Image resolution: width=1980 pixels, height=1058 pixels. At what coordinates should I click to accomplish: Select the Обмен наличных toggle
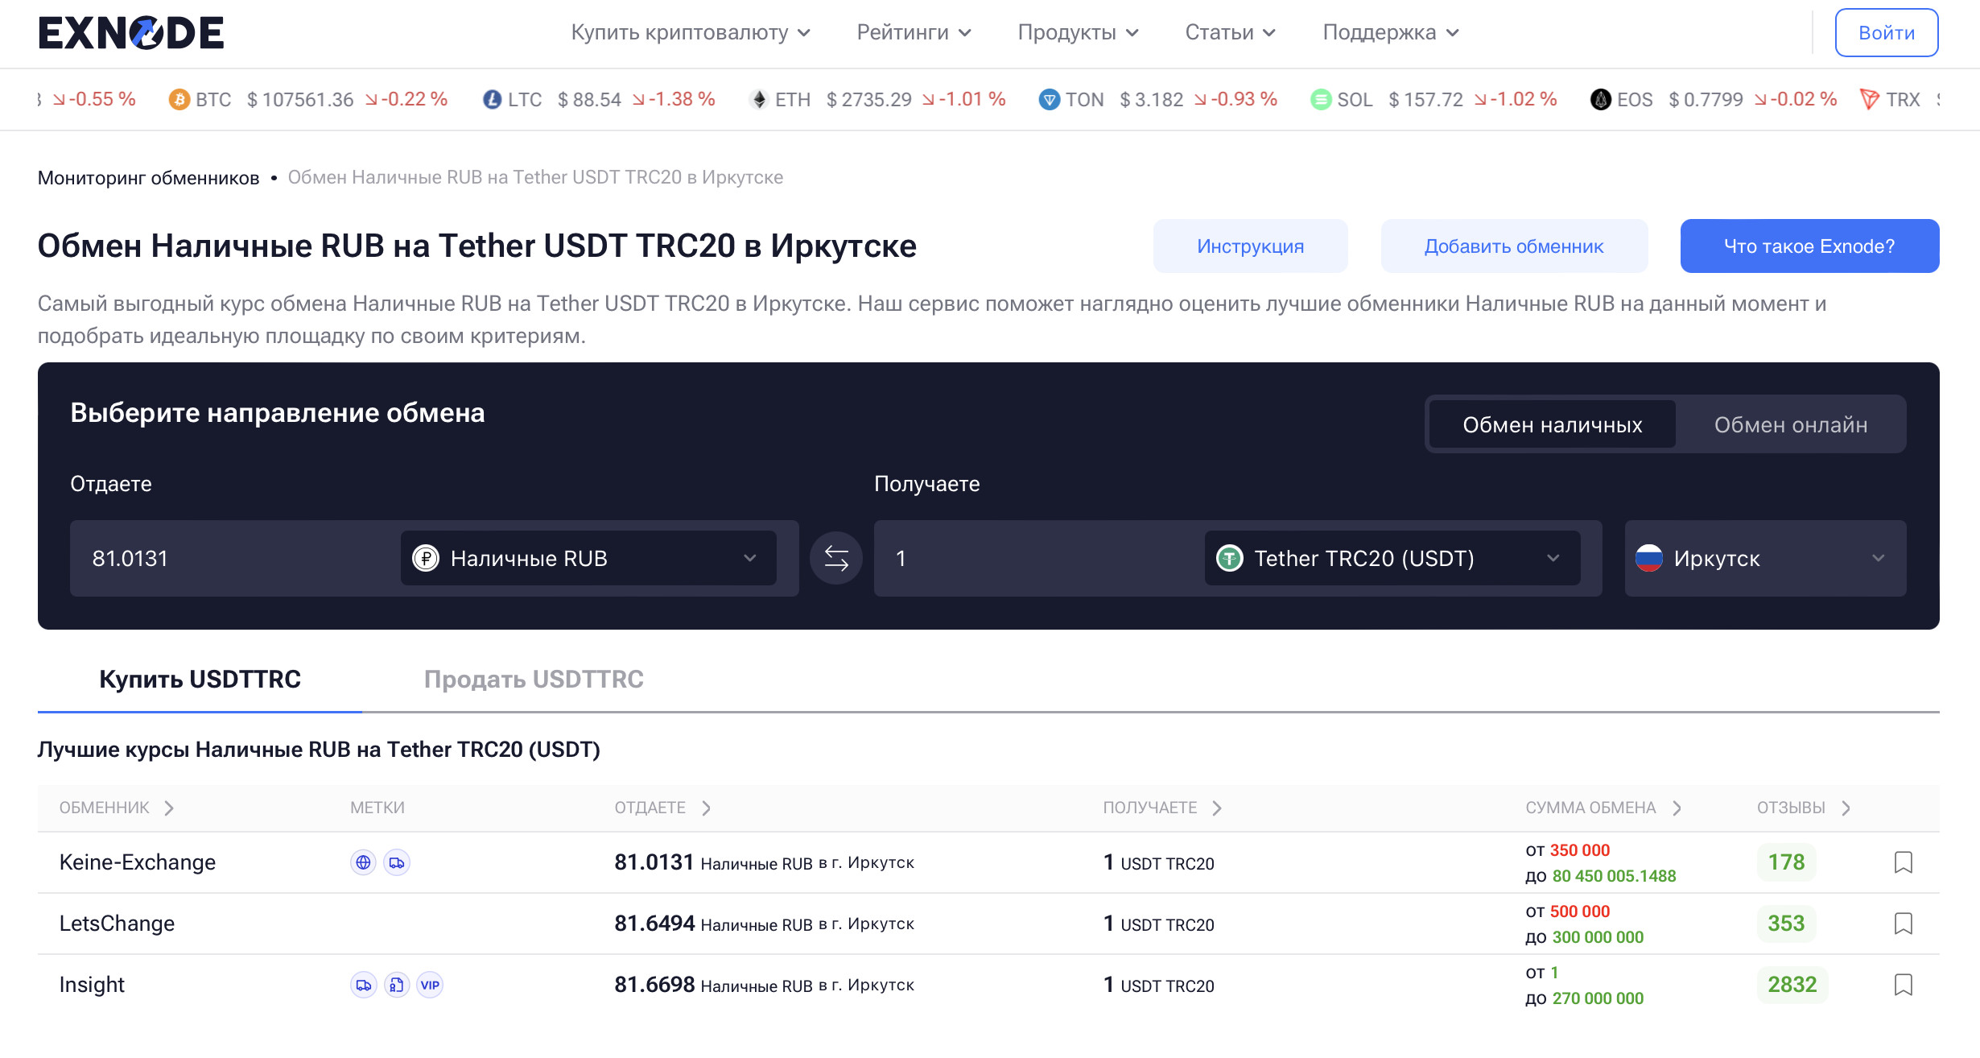(1552, 424)
